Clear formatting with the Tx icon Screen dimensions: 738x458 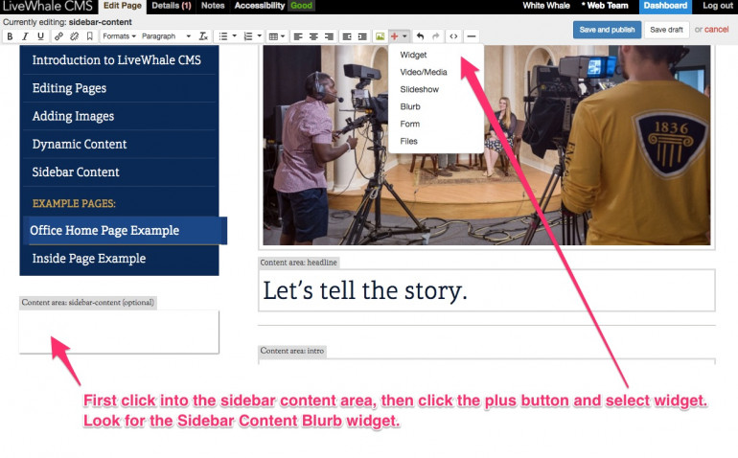point(203,36)
